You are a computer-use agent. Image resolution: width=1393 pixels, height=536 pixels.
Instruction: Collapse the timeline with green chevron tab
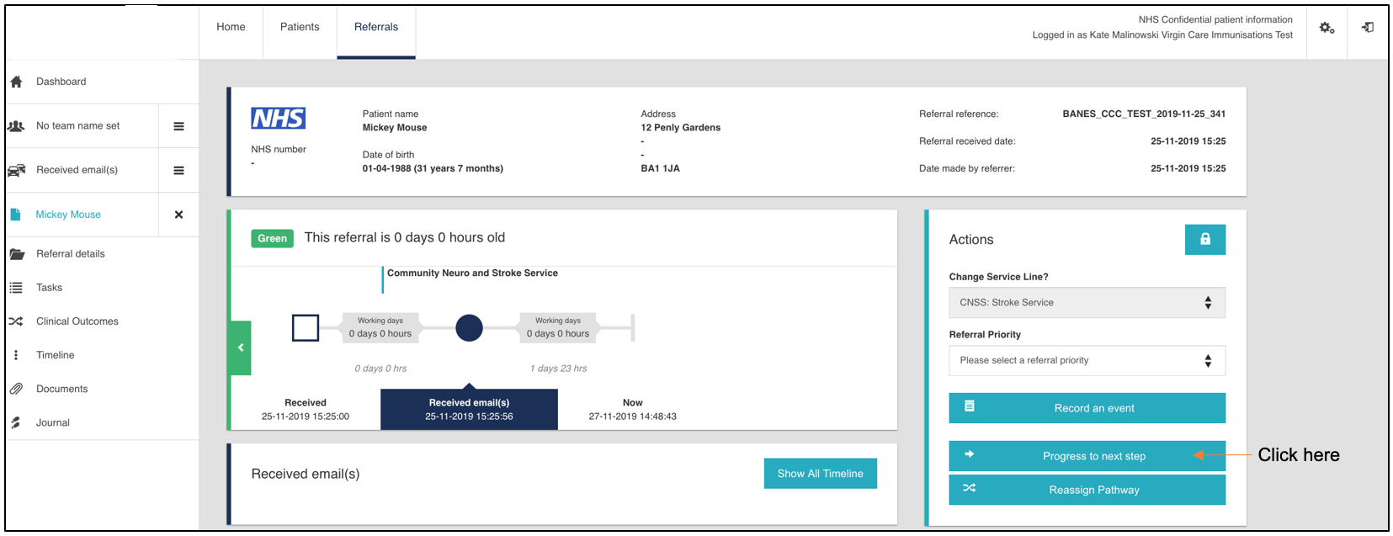(240, 348)
